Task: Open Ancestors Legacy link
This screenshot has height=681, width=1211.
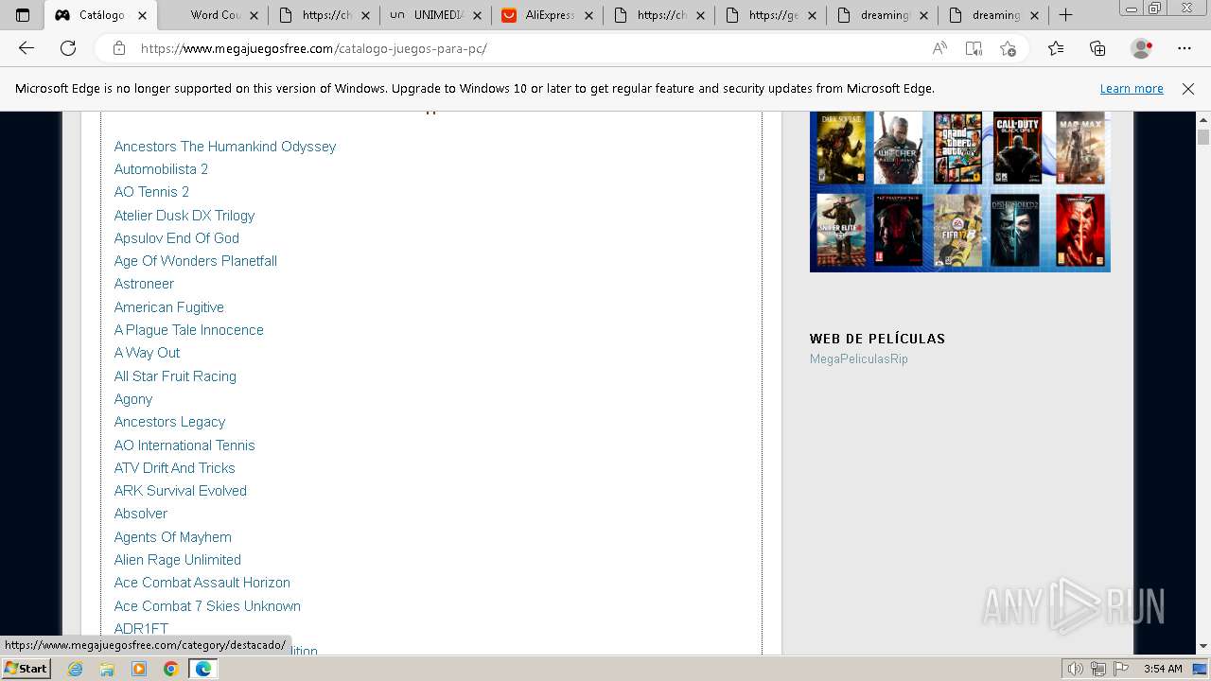Action: click(169, 422)
